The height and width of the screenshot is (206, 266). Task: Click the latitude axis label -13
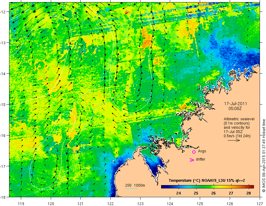3,43
